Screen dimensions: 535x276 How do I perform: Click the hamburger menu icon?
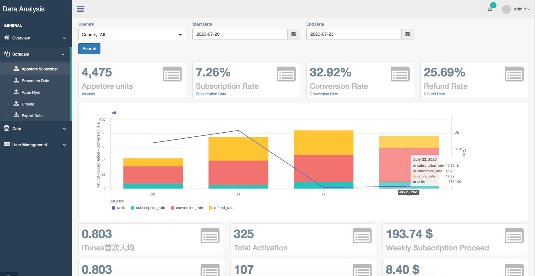[80, 9]
